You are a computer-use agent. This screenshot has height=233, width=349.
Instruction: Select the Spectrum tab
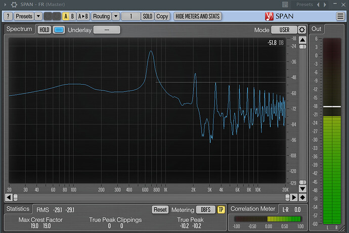click(19, 29)
